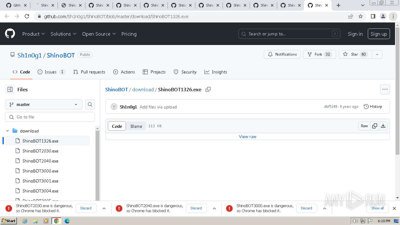Viewport: 400px width, 225px height.
Task: Open Windows Explorer folder in taskbar
Action: [35, 221]
